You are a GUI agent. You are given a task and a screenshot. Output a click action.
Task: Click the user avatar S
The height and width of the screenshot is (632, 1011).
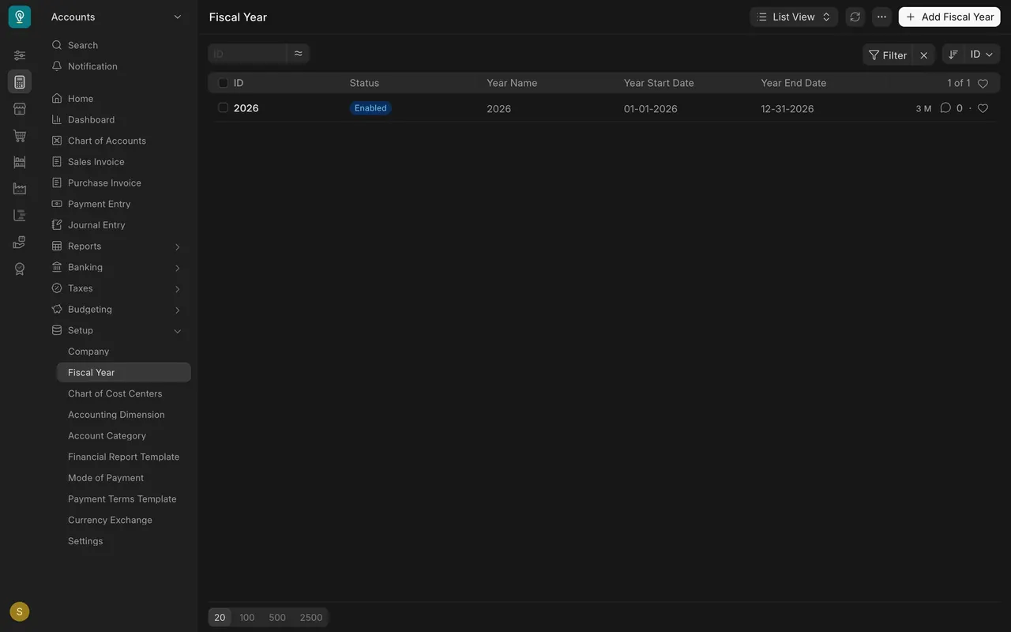point(20,611)
